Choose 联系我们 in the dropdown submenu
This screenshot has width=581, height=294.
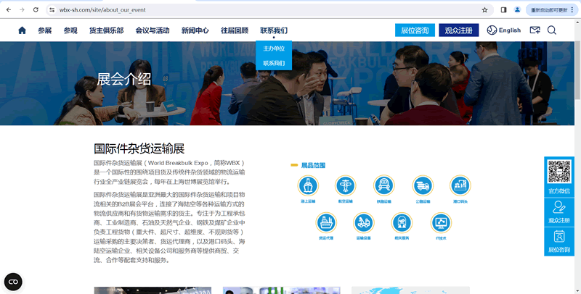tap(274, 63)
